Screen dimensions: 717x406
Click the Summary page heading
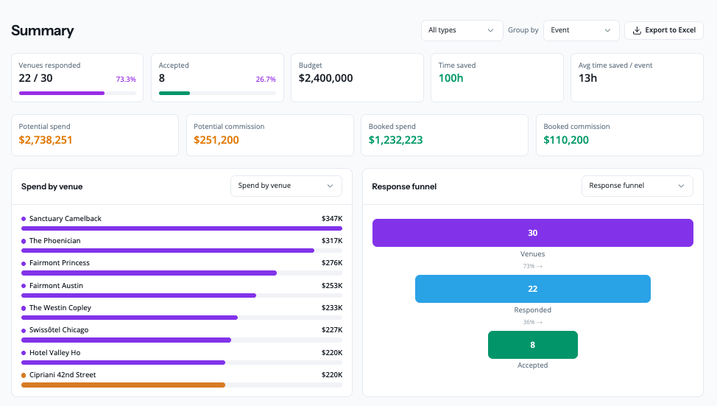tap(43, 31)
